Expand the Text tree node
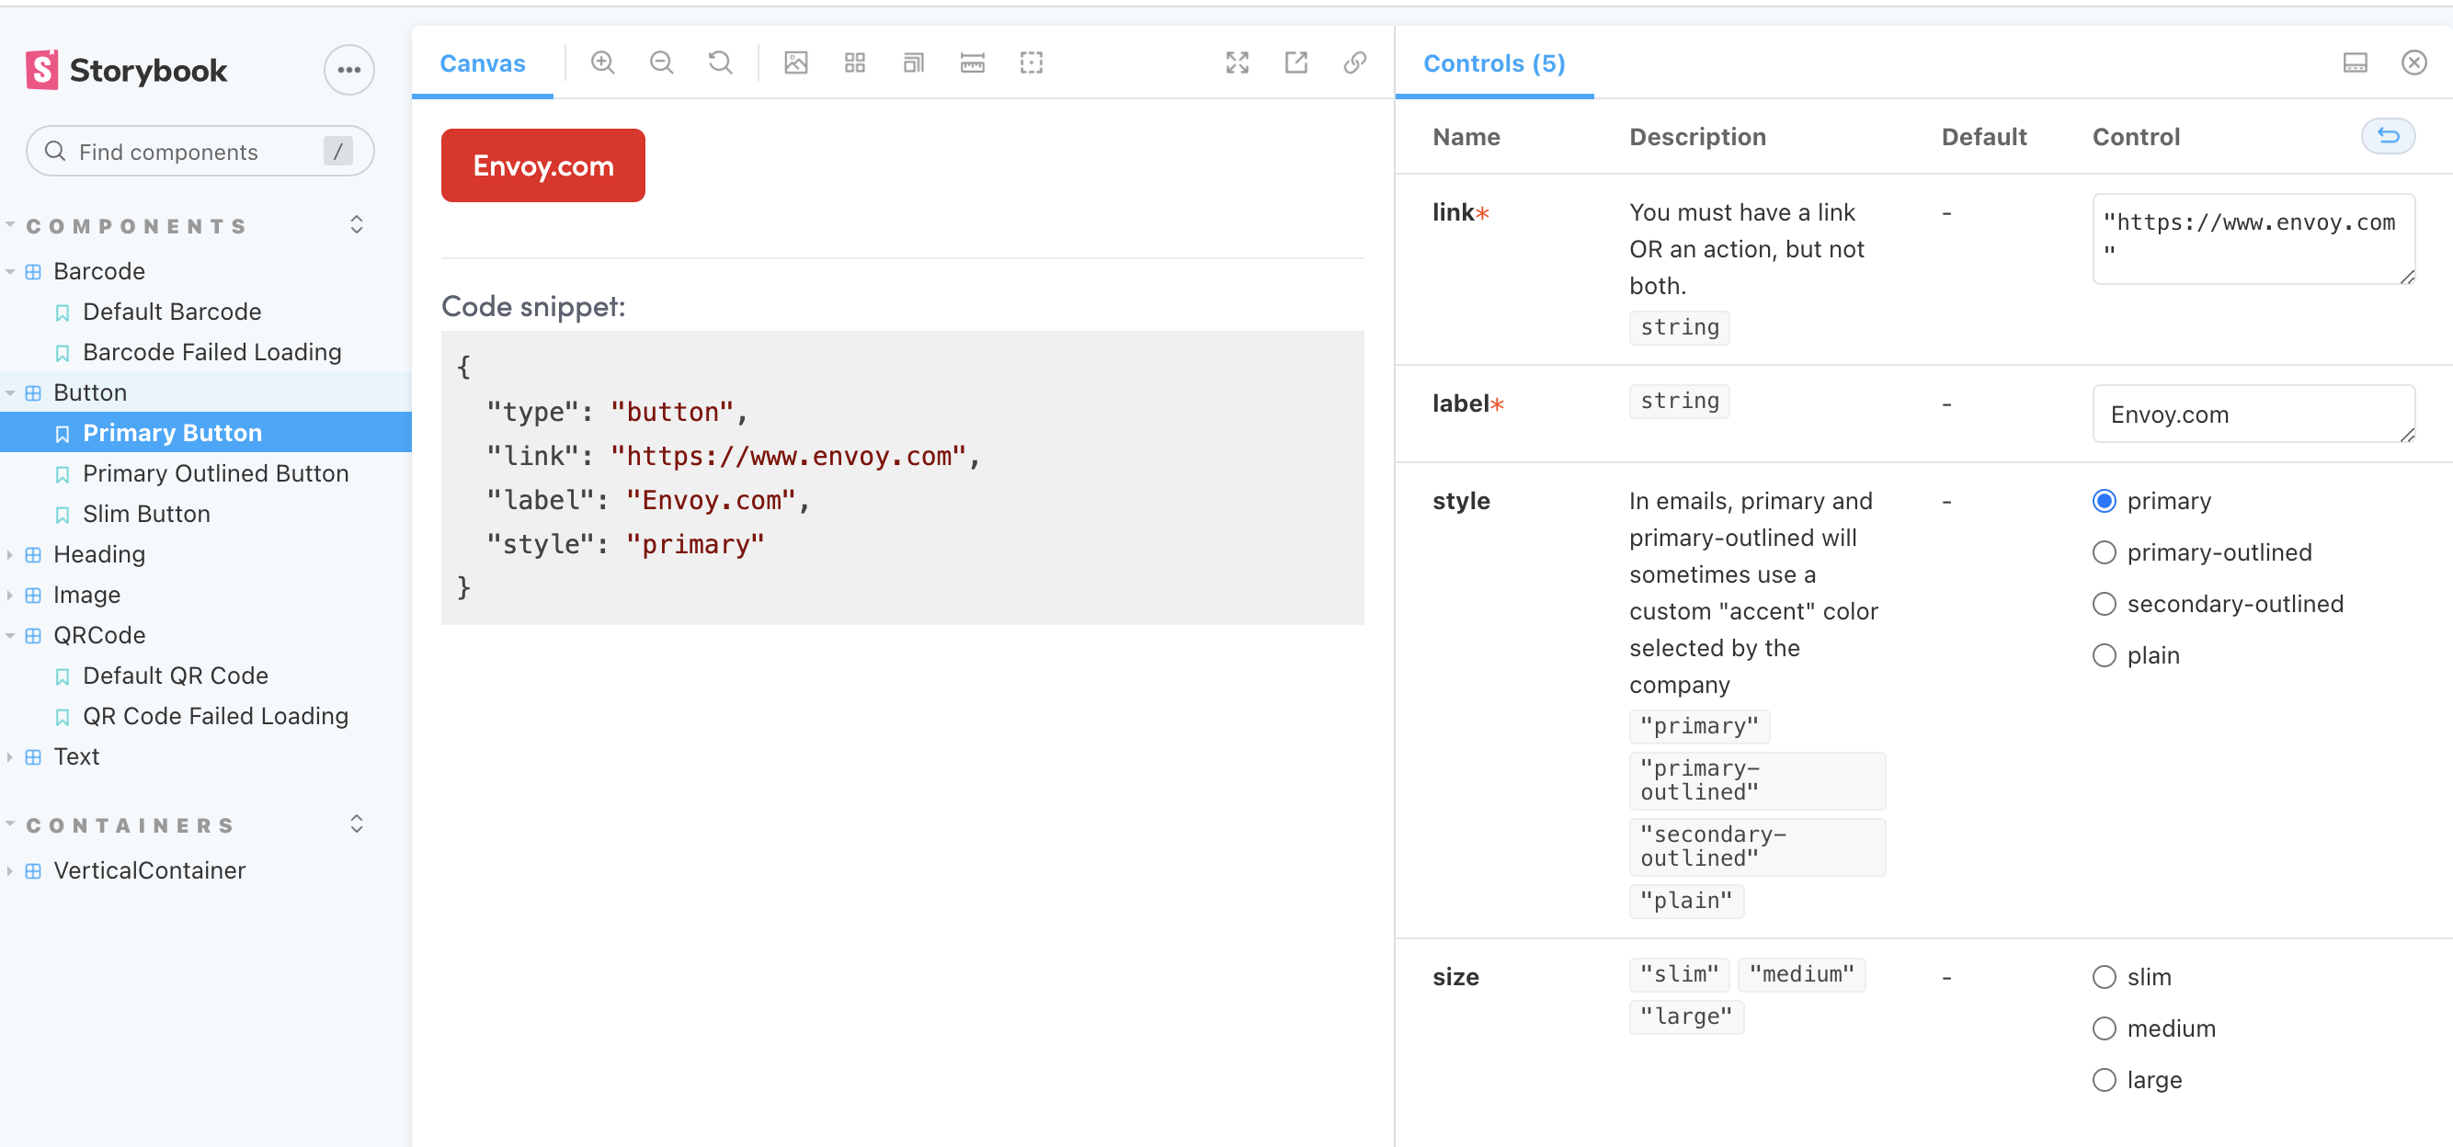 9,756
